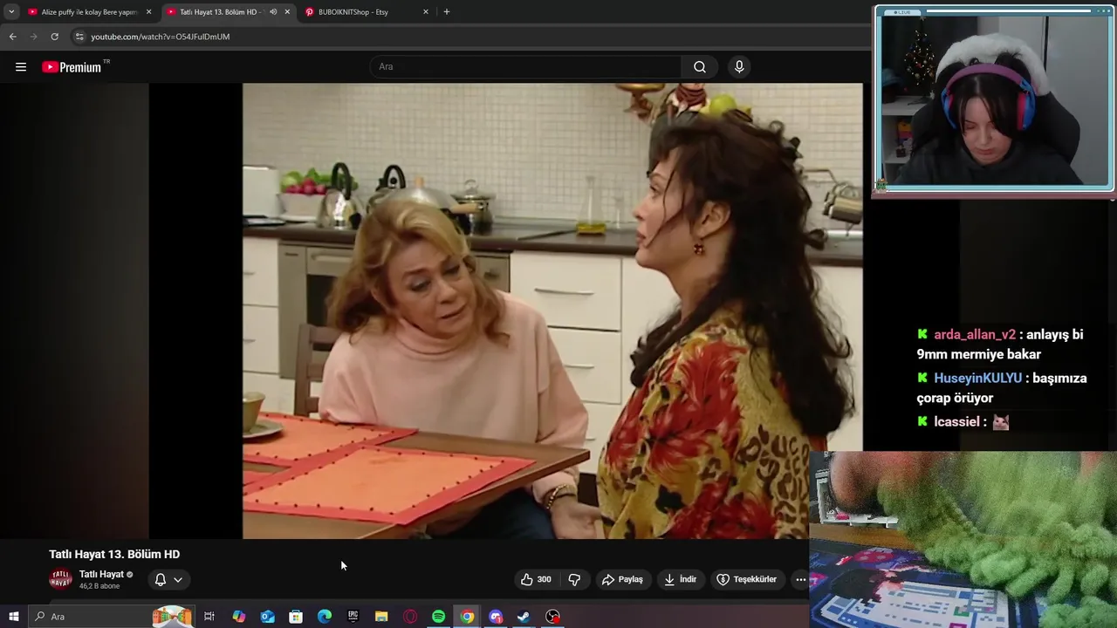Open a new browser tab
The height and width of the screenshot is (628, 1117).
click(447, 12)
